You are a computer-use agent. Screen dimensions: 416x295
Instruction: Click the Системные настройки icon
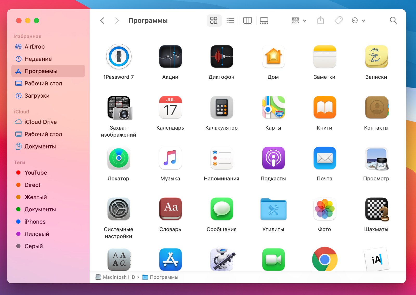click(119, 209)
